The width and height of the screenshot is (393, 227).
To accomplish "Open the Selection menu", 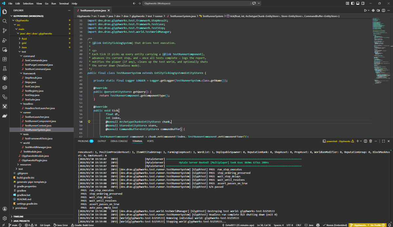I will pos(28,3).
